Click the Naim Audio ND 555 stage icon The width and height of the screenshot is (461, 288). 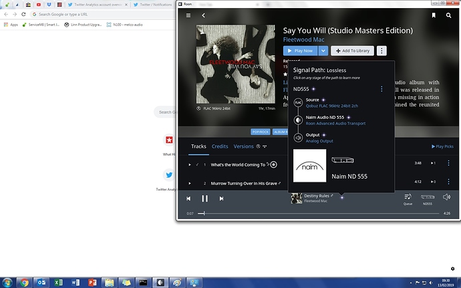[x=298, y=120]
